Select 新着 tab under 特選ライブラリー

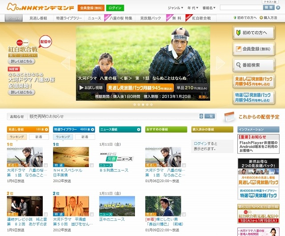click(85, 137)
